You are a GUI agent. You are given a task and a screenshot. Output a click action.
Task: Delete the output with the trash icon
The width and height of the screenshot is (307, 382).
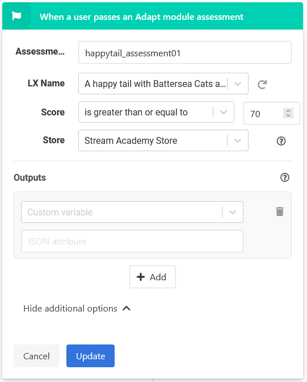(x=280, y=211)
